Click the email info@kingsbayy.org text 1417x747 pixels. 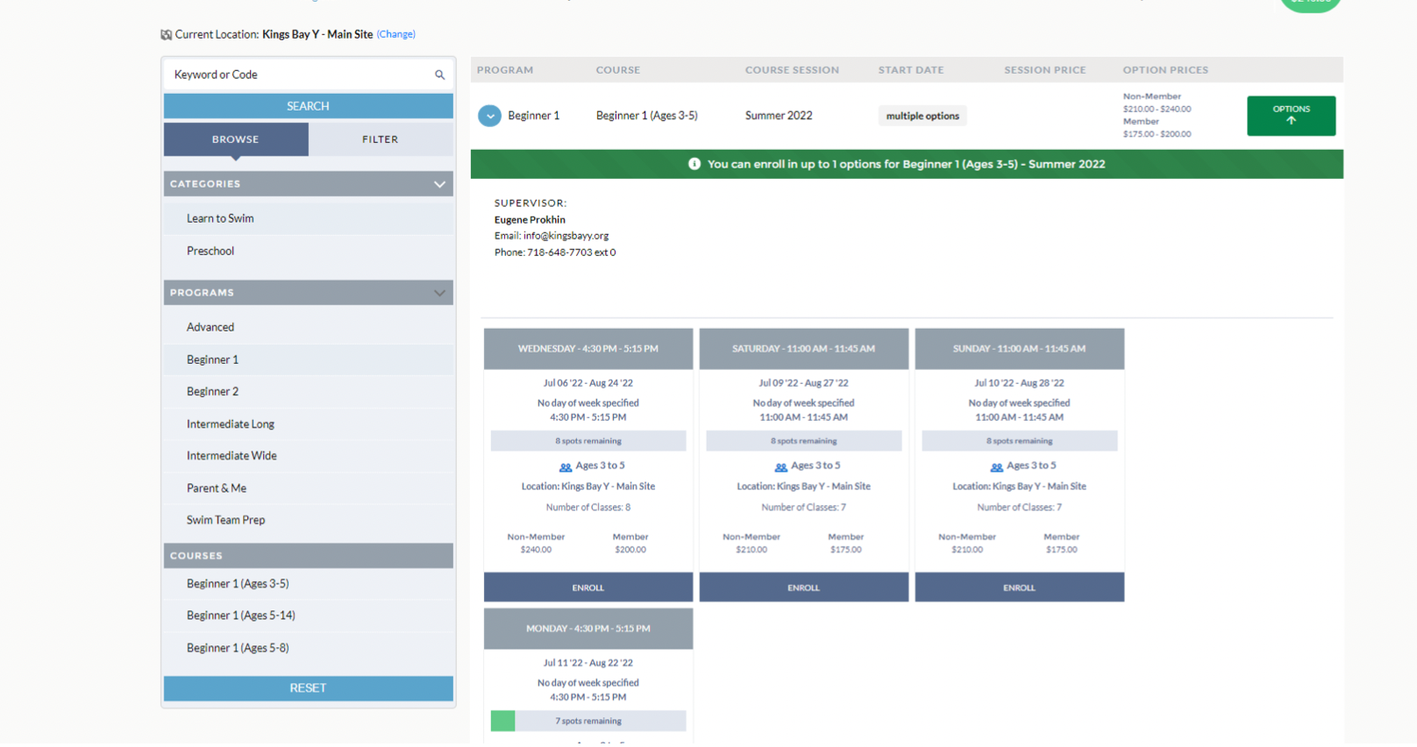pyautogui.click(x=566, y=236)
